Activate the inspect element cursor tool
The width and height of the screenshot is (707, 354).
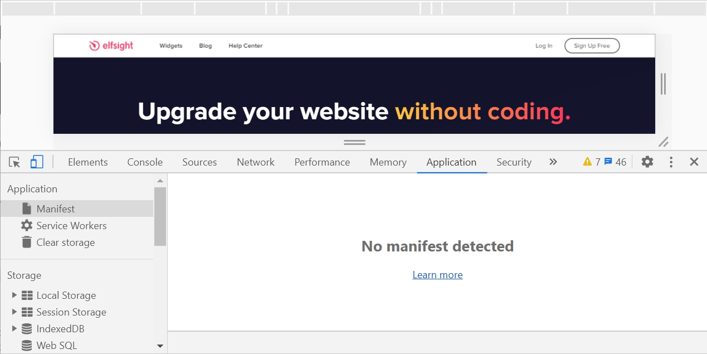pyautogui.click(x=14, y=162)
